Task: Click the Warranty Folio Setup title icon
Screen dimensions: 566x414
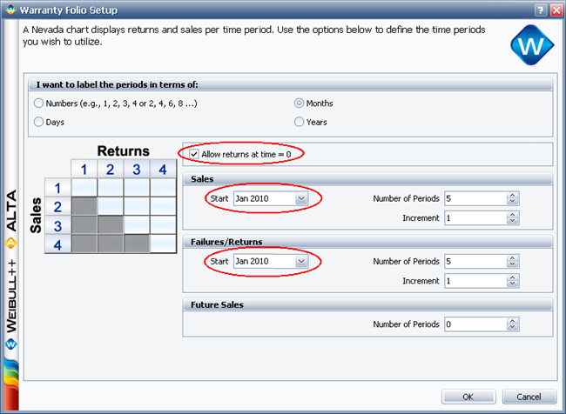Action: (10, 10)
